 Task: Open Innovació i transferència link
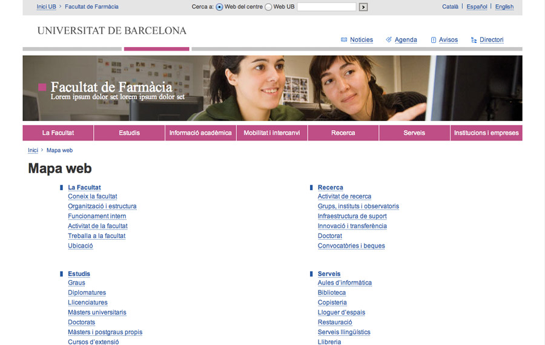click(352, 226)
